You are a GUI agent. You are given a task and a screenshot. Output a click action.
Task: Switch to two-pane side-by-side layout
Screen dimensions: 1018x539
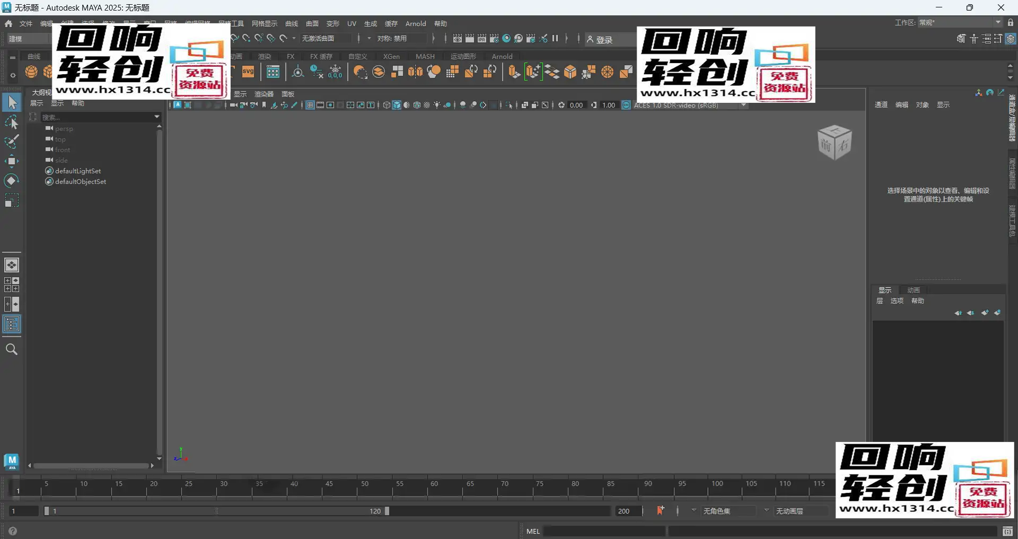12,304
